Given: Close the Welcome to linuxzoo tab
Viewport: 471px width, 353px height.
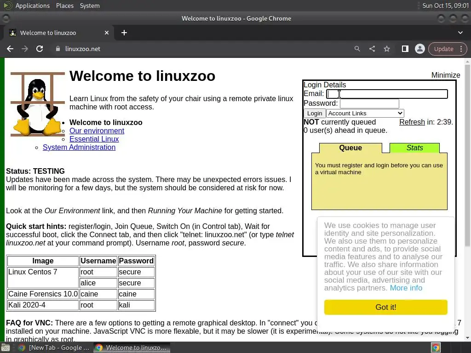Looking at the screenshot, I should coord(107,33).
